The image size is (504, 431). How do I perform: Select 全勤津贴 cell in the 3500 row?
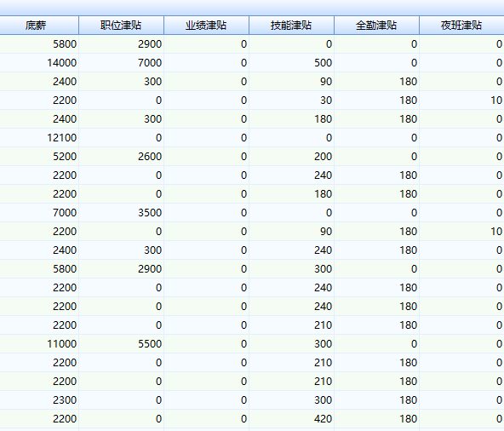(376, 213)
